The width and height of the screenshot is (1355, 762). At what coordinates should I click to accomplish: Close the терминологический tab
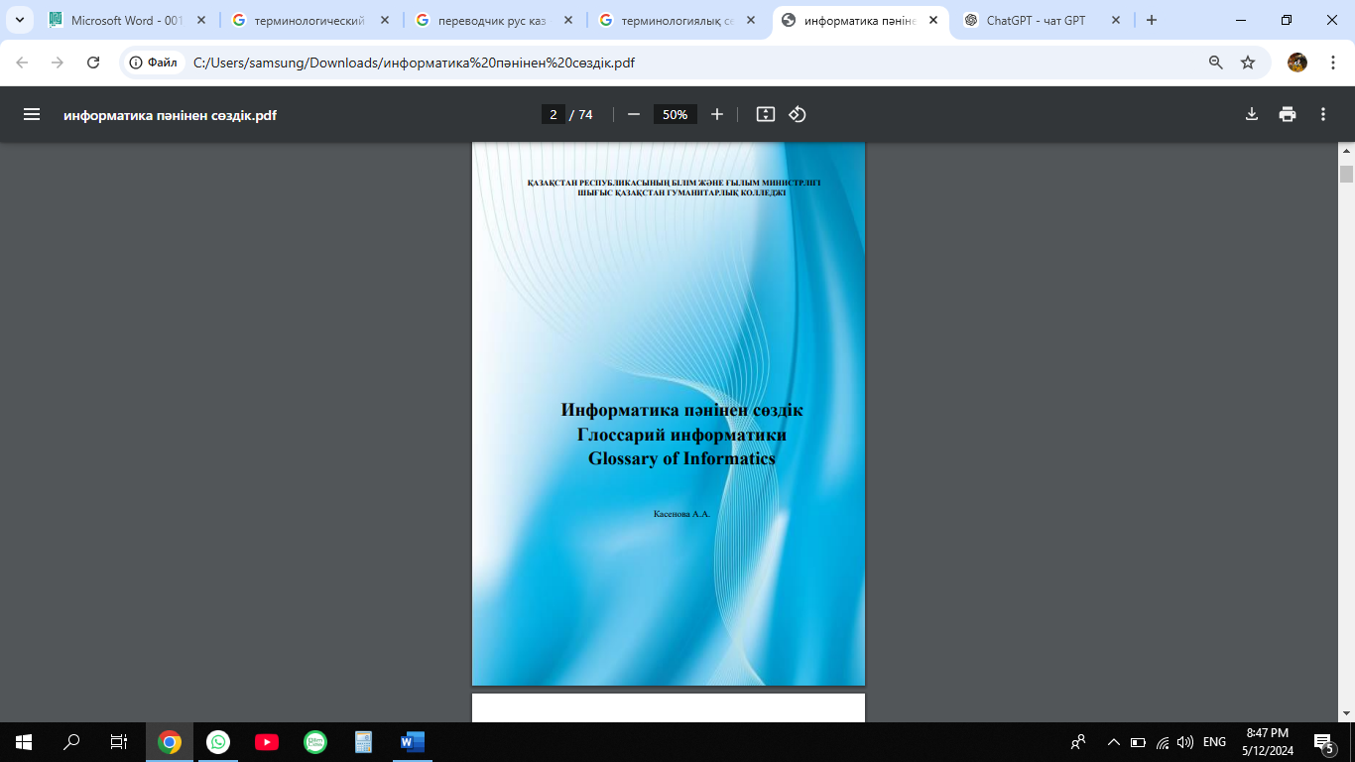point(384,20)
